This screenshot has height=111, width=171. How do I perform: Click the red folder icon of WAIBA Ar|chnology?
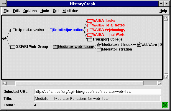90,30
